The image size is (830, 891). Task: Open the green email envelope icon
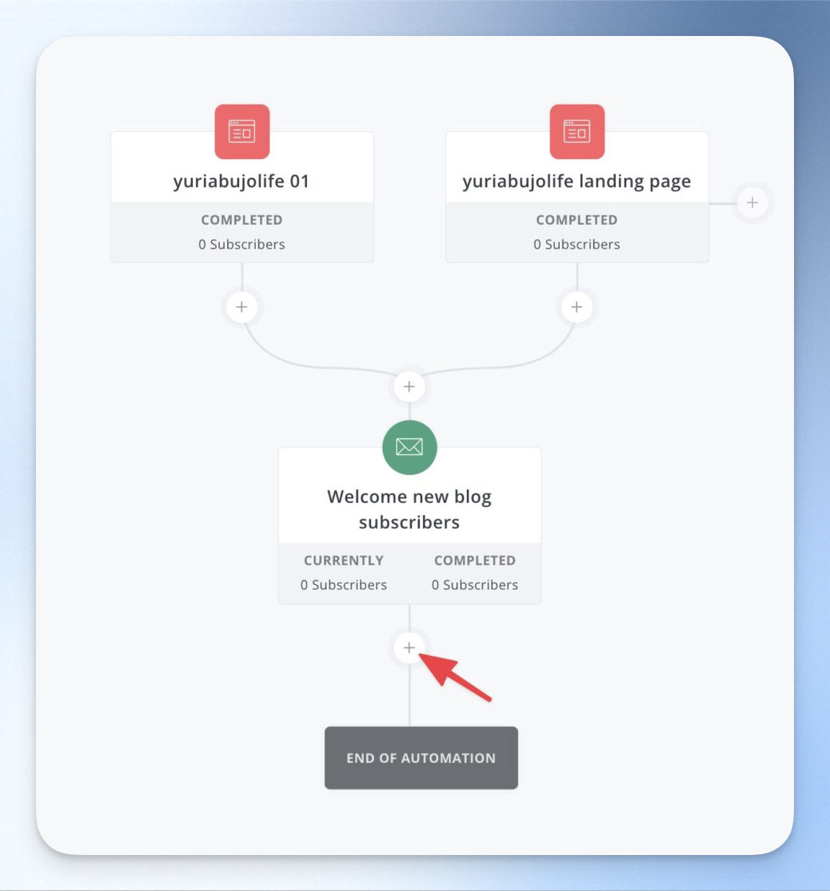(409, 447)
